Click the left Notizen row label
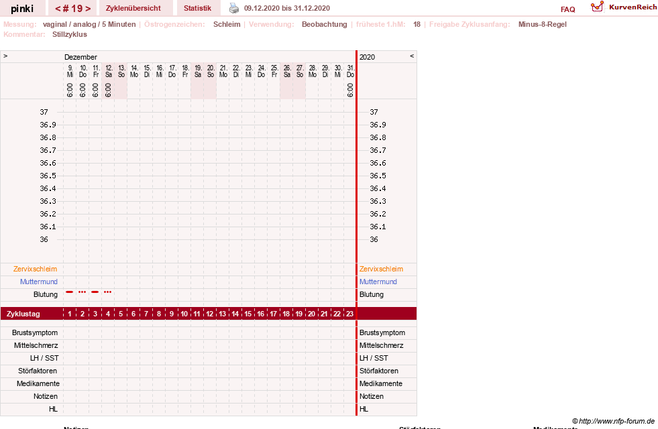 46,396
